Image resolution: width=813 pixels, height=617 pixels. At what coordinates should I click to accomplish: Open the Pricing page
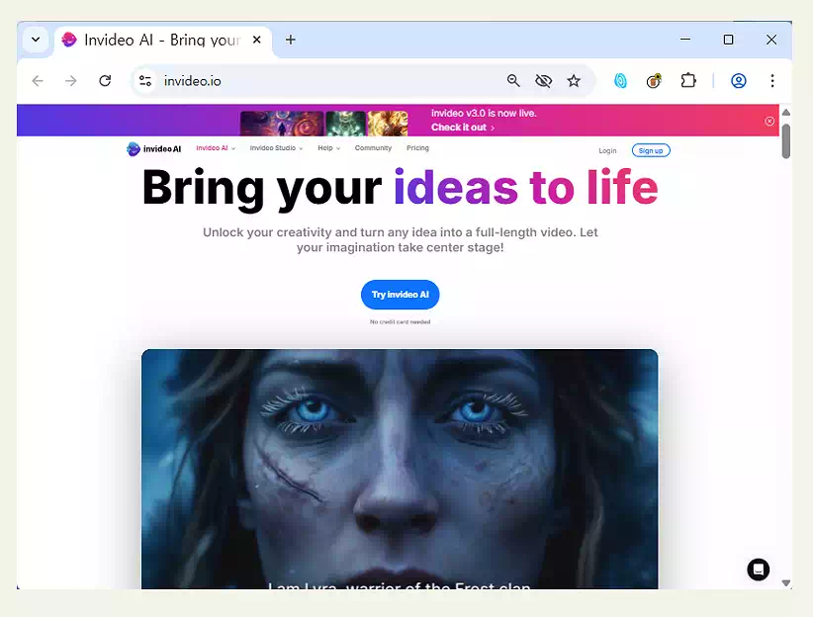(417, 148)
